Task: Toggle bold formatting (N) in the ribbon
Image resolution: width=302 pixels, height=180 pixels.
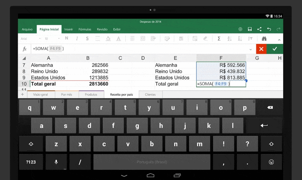Action: [66, 38]
